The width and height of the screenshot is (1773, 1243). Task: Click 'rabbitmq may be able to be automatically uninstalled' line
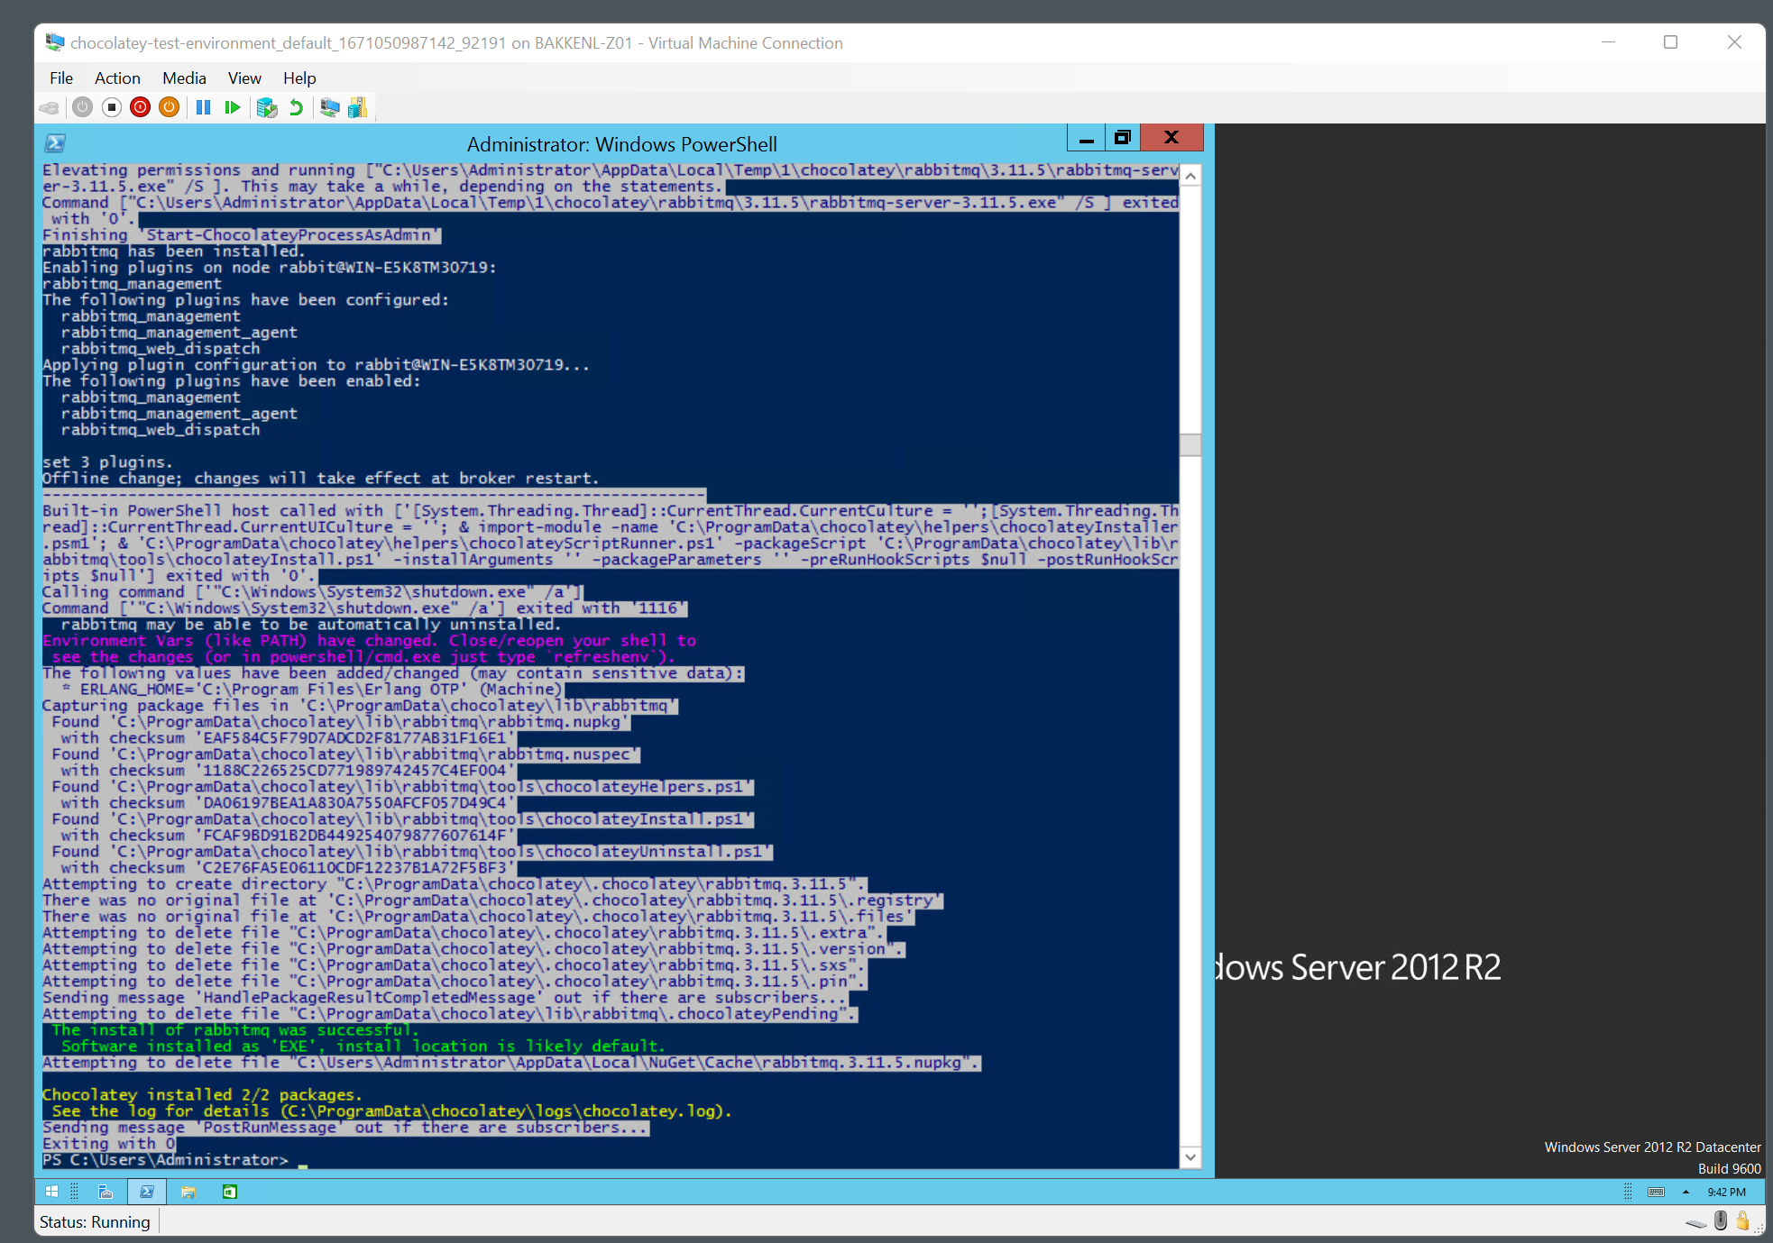311,625
